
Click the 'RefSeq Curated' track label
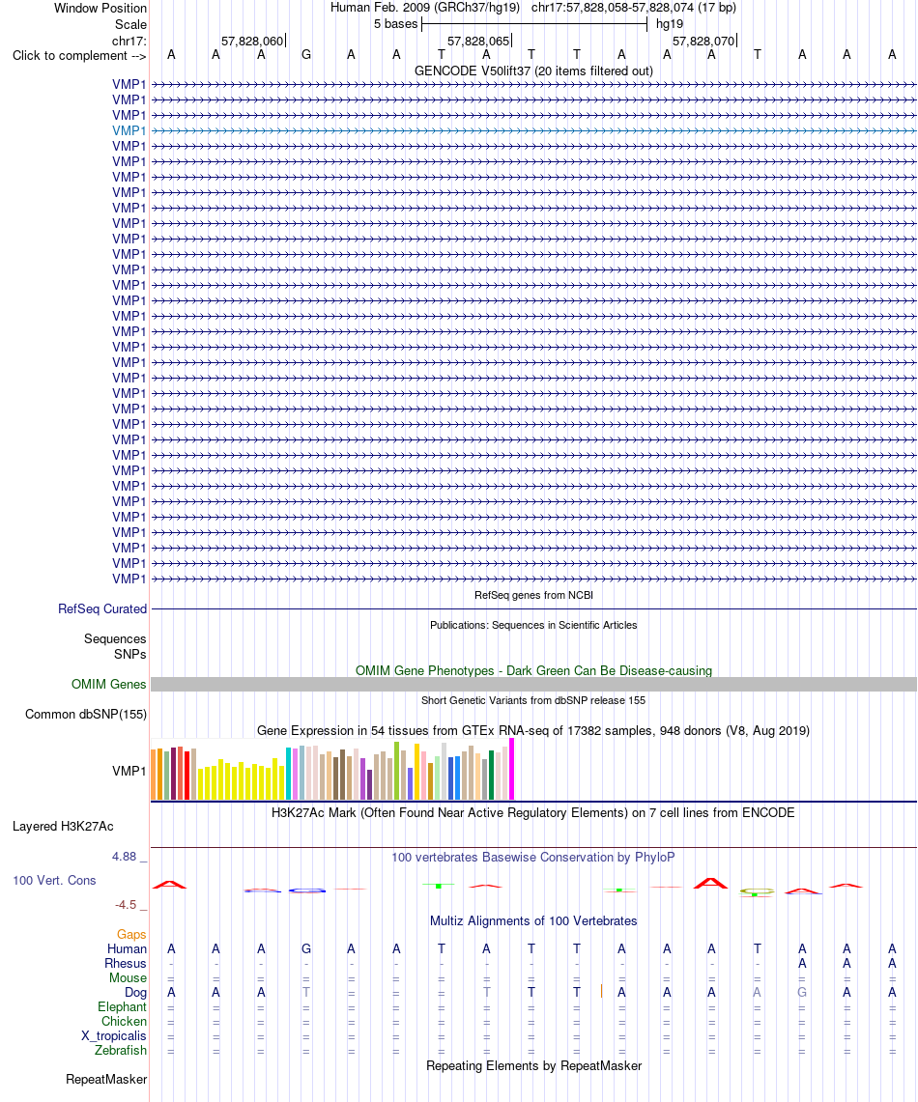point(102,609)
